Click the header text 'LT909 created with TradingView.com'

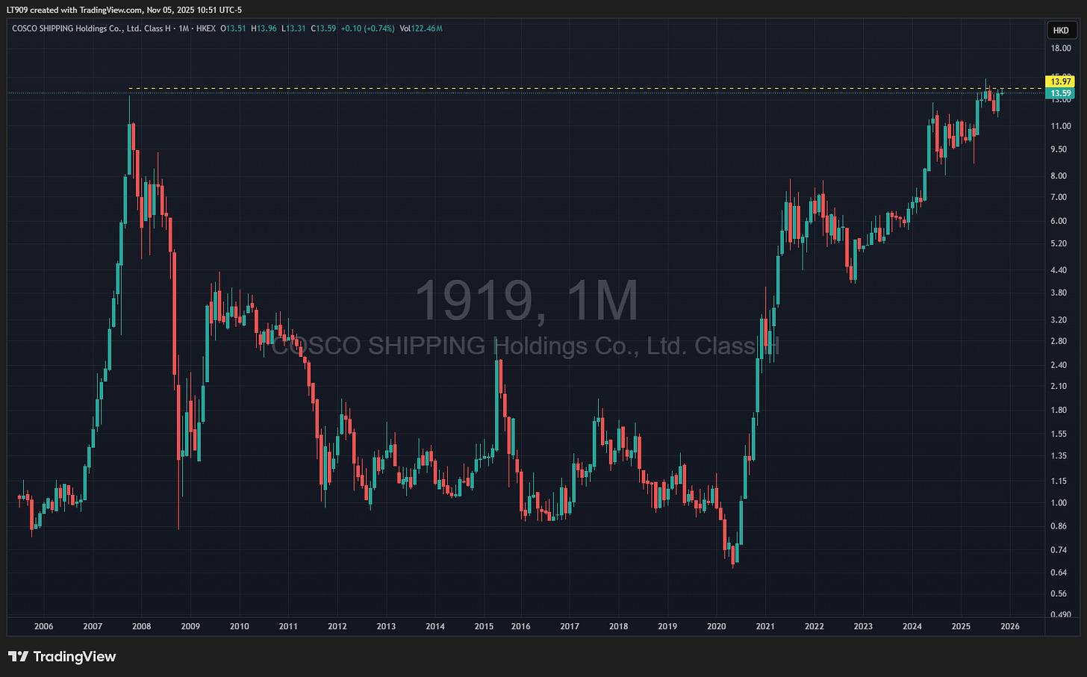74,10
